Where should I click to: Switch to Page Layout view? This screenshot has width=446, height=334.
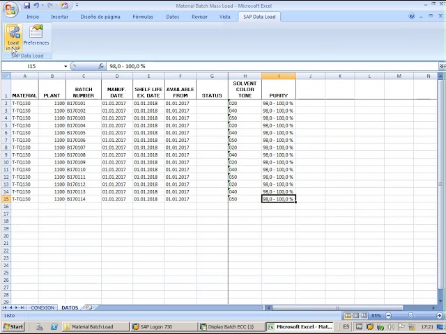[x=356, y=315]
